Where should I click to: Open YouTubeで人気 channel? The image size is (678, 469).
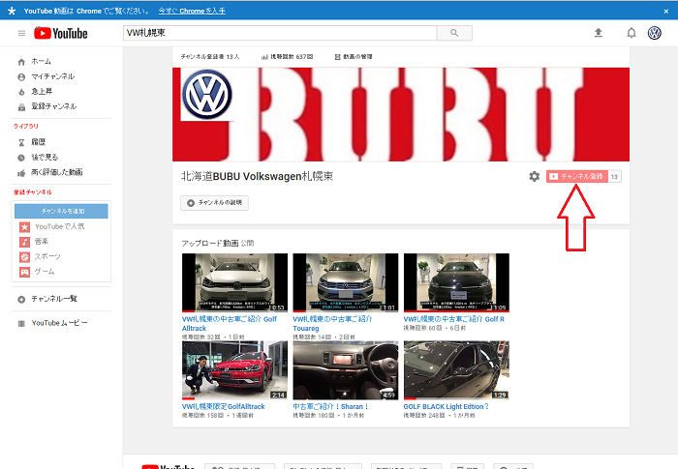[60, 226]
